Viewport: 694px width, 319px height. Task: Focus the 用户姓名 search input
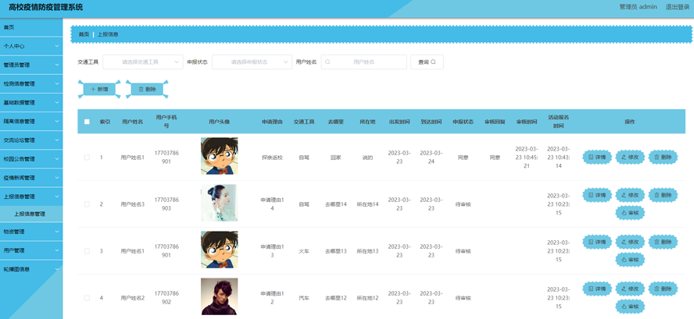coord(364,62)
